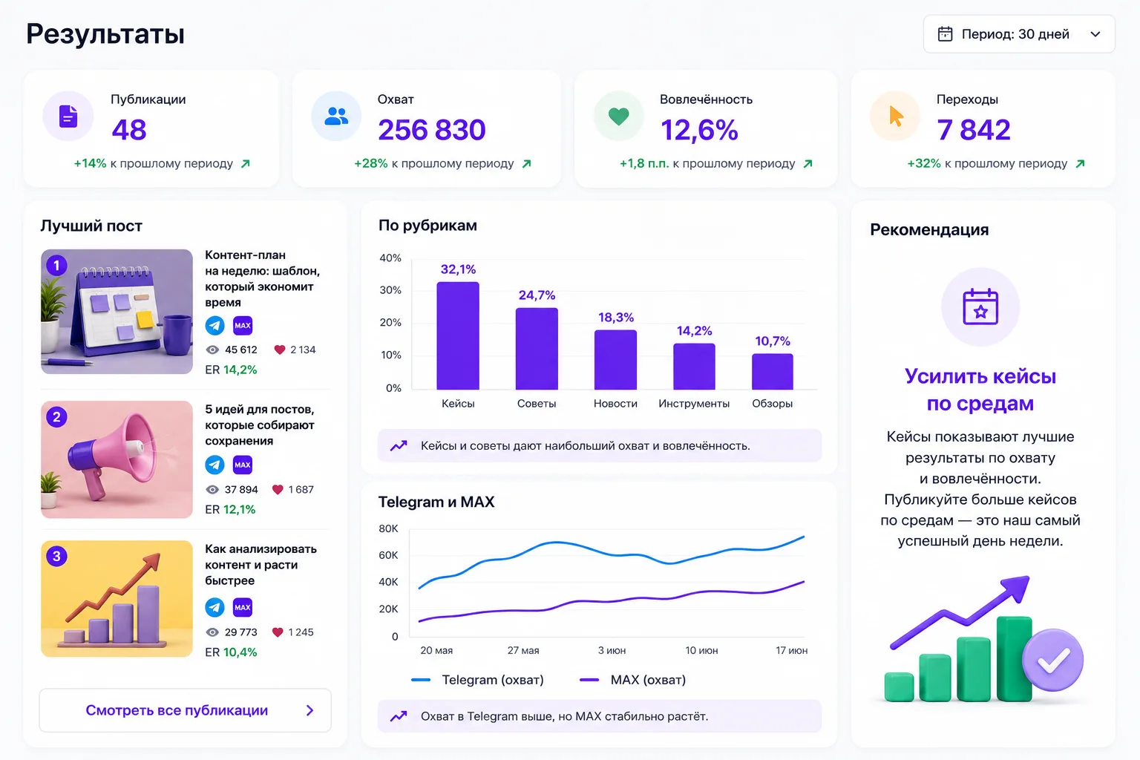The image size is (1140, 760).
Task: Click the 20 мая date on the chart axis
Action: [x=436, y=651]
